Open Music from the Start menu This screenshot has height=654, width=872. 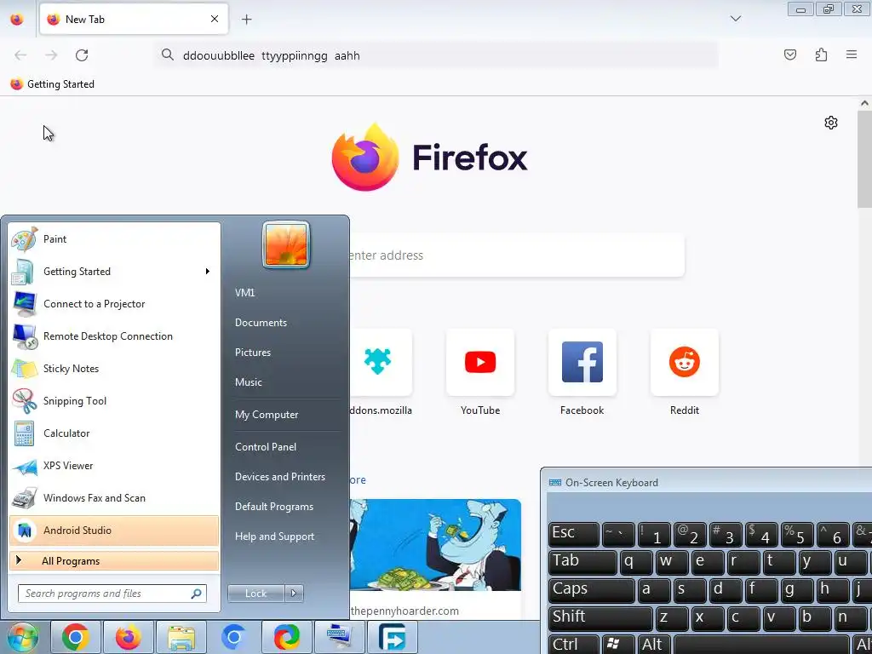(248, 382)
